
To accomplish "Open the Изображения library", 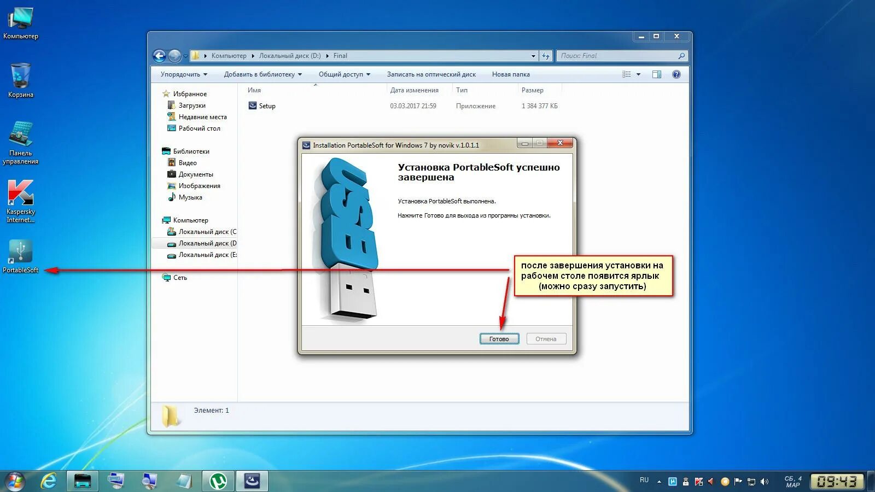I will (x=199, y=186).
